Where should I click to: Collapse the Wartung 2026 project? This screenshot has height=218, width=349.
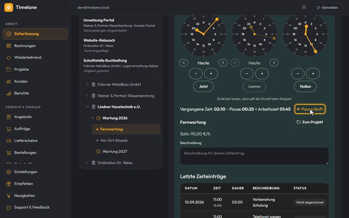tap(93, 118)
